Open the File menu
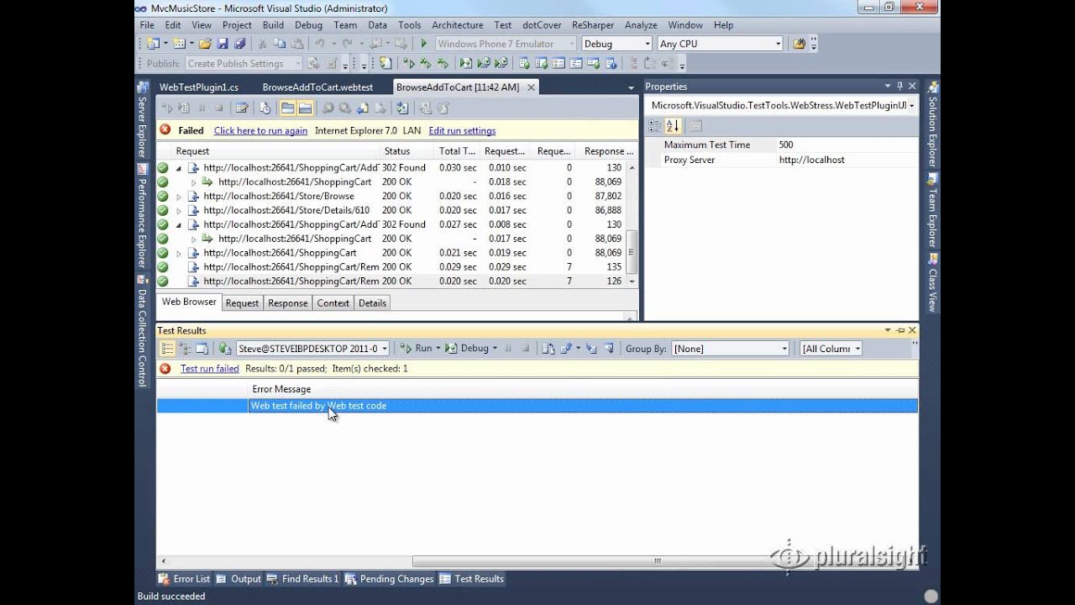 (147, 25)
